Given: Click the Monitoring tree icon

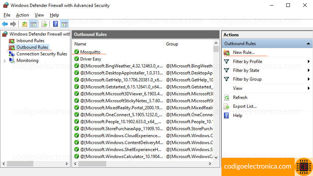Looking at the screenshot, I should tap(12, 60).
